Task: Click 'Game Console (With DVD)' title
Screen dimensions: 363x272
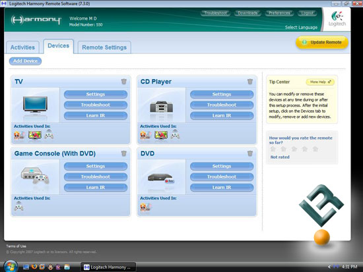Action: pyautogui.click(x=55, y=153)
